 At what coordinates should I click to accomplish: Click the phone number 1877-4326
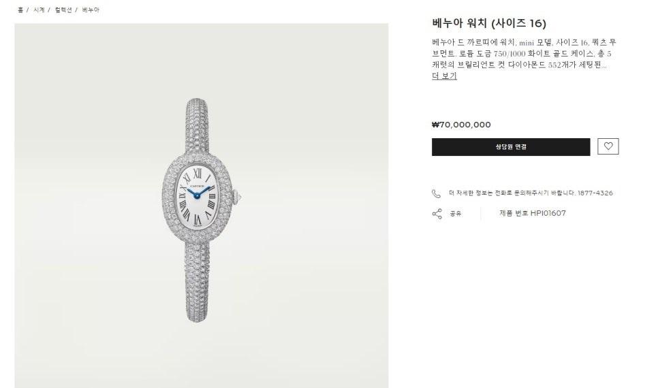click(x=595, y=193)
